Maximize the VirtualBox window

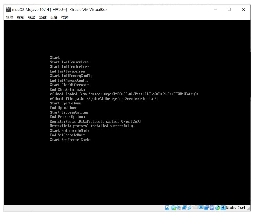(229, 9)
